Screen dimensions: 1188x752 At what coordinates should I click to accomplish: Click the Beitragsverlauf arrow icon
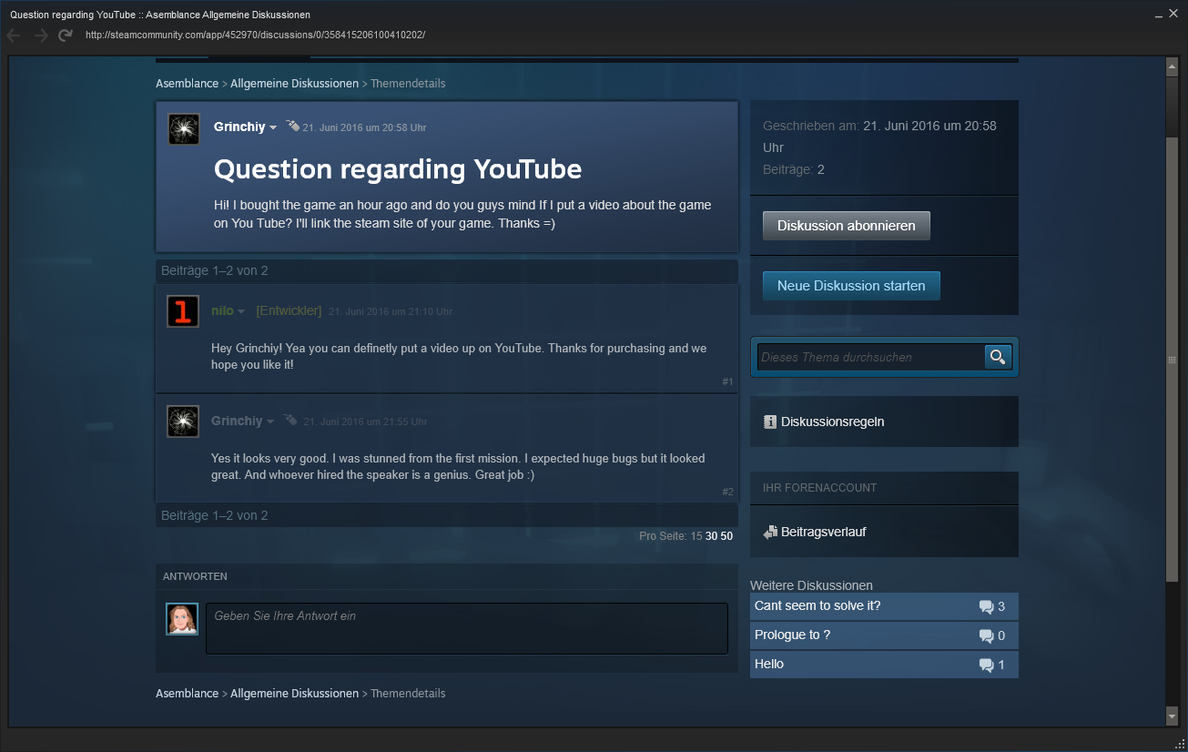pyautogui.click(x=770, y=532)
